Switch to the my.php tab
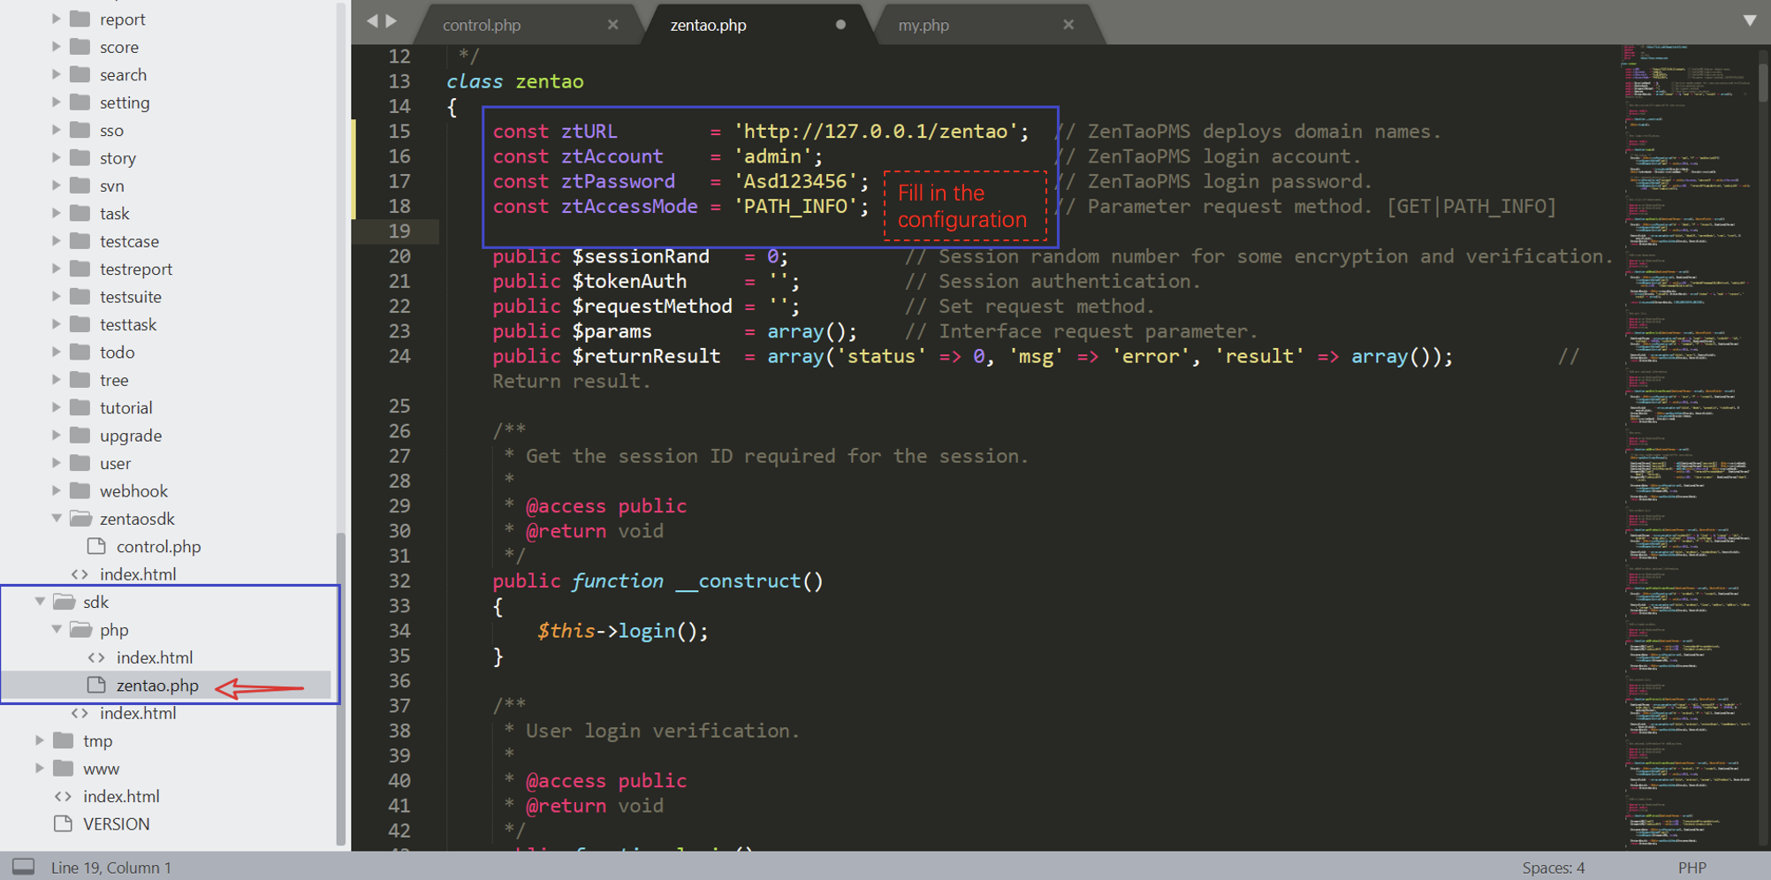Image resolution: width=1771 pixels, height=880 pixels. click(x=924, y=25)
